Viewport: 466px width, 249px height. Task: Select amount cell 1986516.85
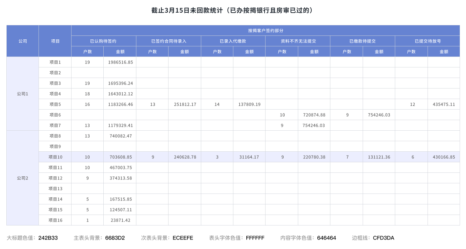120,62
